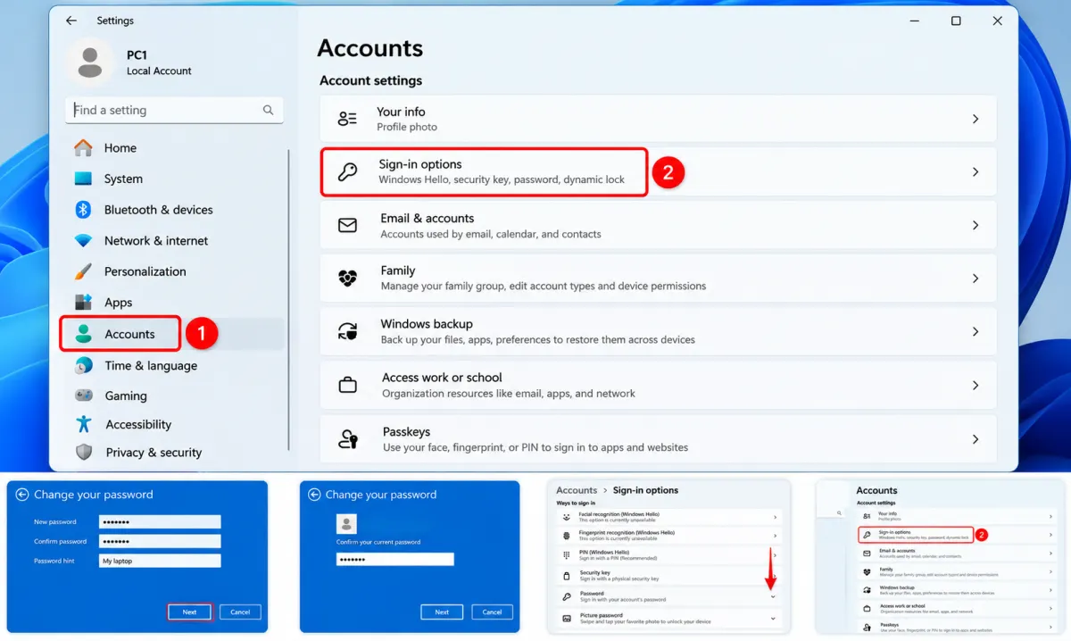Image resolution: width=1071 pixels, height=641 pixels.
Task: Click the key icon on the main Sign-in options row
Action: 347,172
